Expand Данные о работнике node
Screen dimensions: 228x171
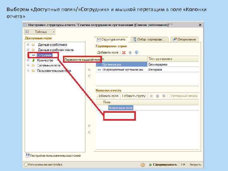28,45
